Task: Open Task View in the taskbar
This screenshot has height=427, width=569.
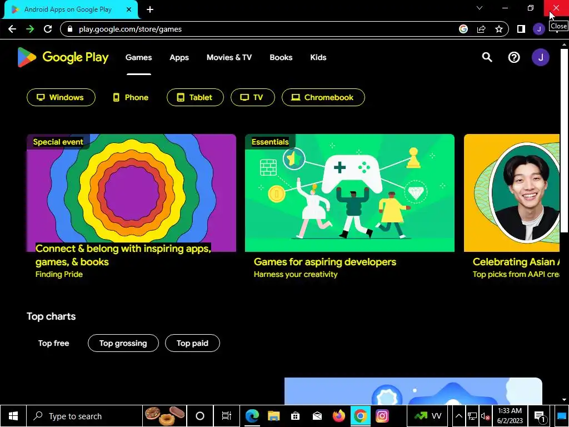Action: (x=227, y=416)
